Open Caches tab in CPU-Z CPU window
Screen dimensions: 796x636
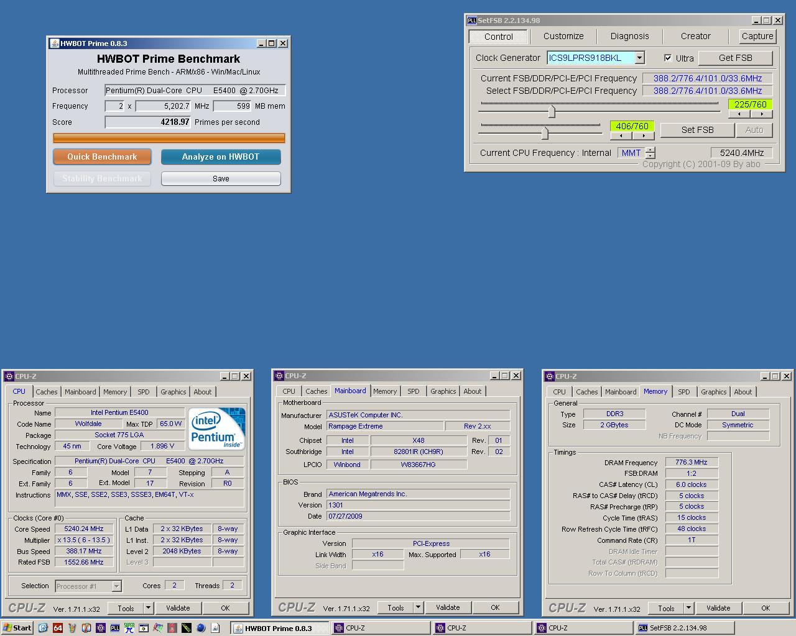[x=47, y=392]
